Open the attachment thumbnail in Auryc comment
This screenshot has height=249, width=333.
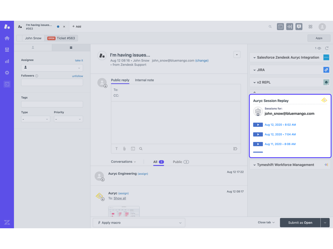coord(124,211)
